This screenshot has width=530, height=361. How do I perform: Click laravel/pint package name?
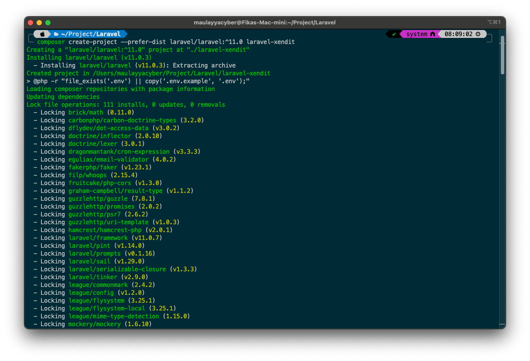pyautogui.click(x=89, y=246)
